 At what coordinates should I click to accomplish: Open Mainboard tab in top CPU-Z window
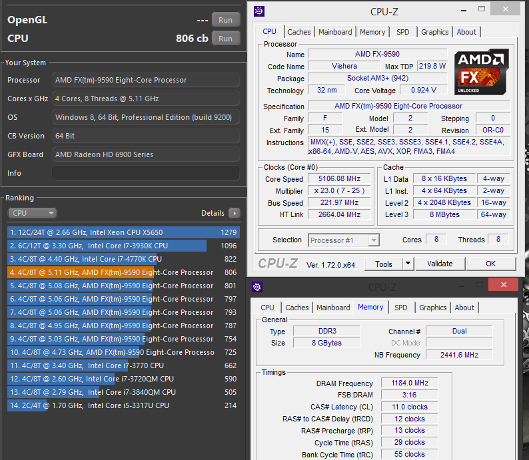pos(335,32)
